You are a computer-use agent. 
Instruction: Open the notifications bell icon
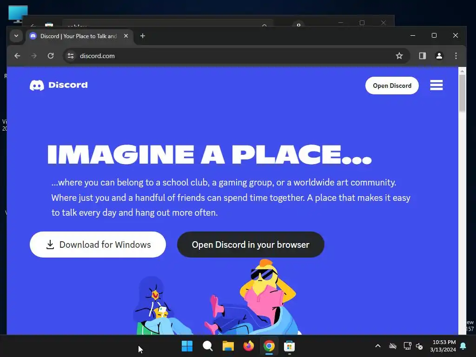pos(463,346)
